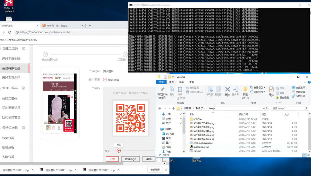Click the Explorer Back arrow
Screen dimensions: 311x176
160,108
